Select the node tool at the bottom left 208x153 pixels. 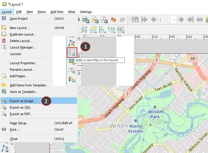pos(5,149)
